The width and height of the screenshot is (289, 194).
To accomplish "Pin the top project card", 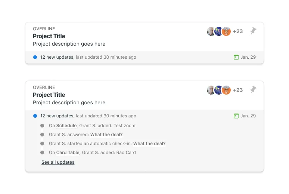I will (x=253, y=31).
